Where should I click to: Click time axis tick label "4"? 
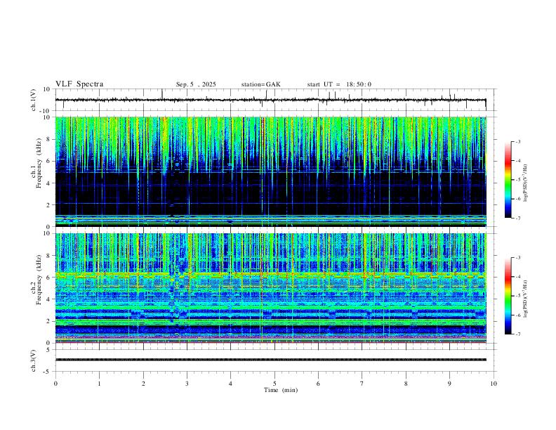coord(230,384)
